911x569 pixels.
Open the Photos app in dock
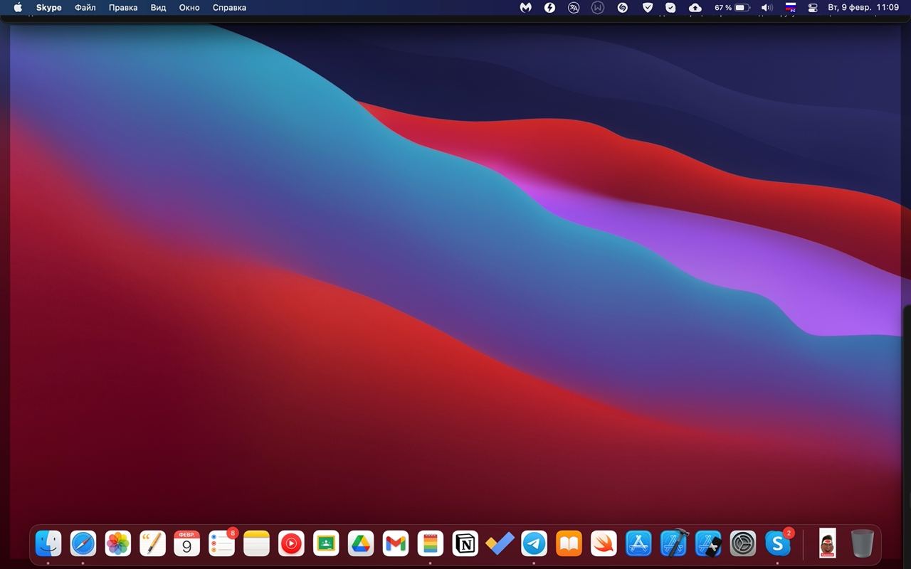coord(118,544)
